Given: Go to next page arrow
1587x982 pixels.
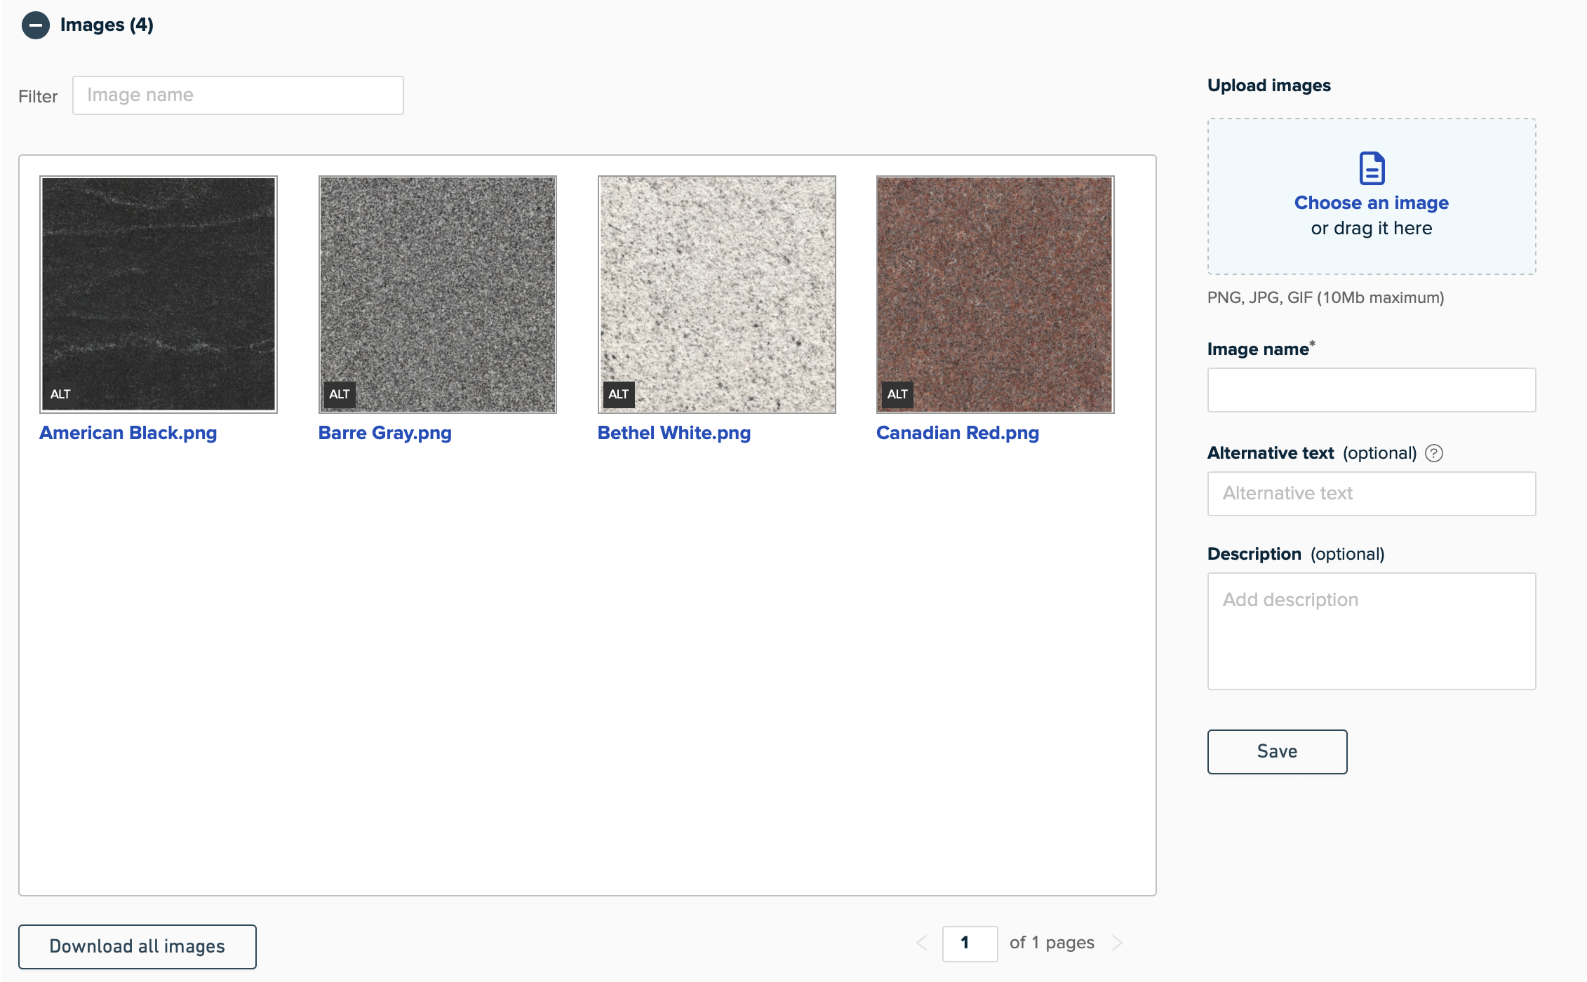Looking at the screenshot, I should [1117, 943].
